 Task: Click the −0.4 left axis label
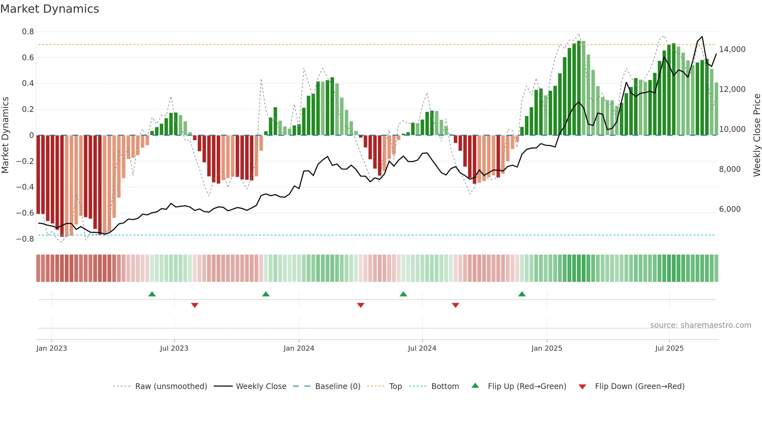[x=25, y=187]
